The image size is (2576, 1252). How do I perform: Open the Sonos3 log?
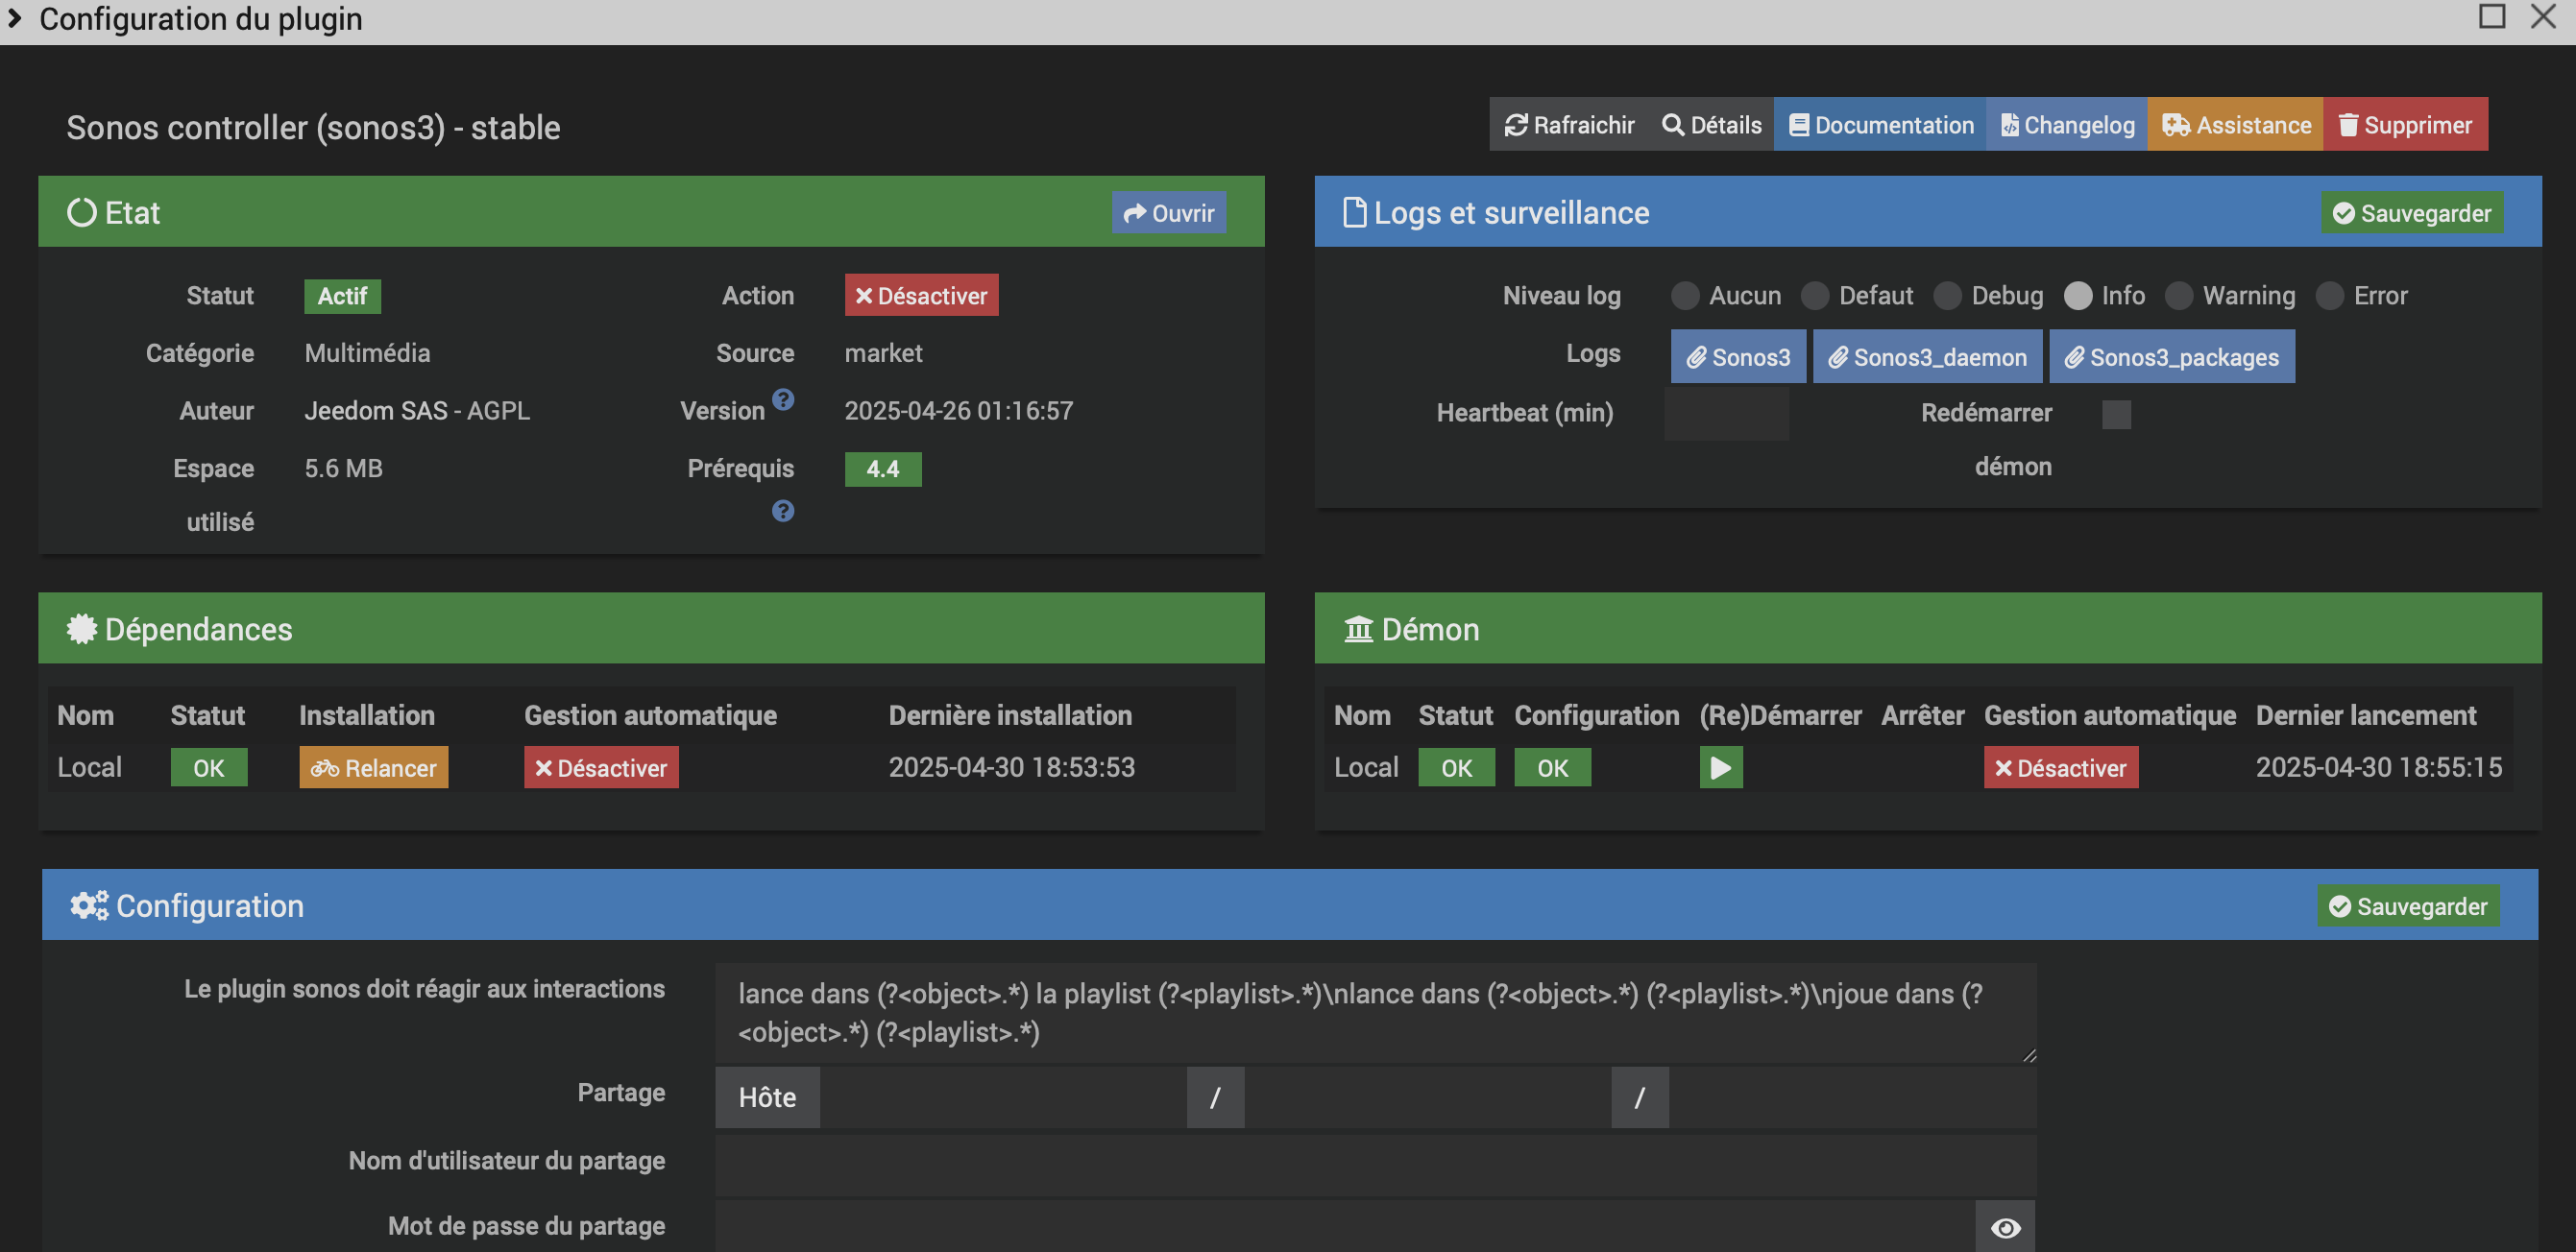click(x=1738, y=357)
